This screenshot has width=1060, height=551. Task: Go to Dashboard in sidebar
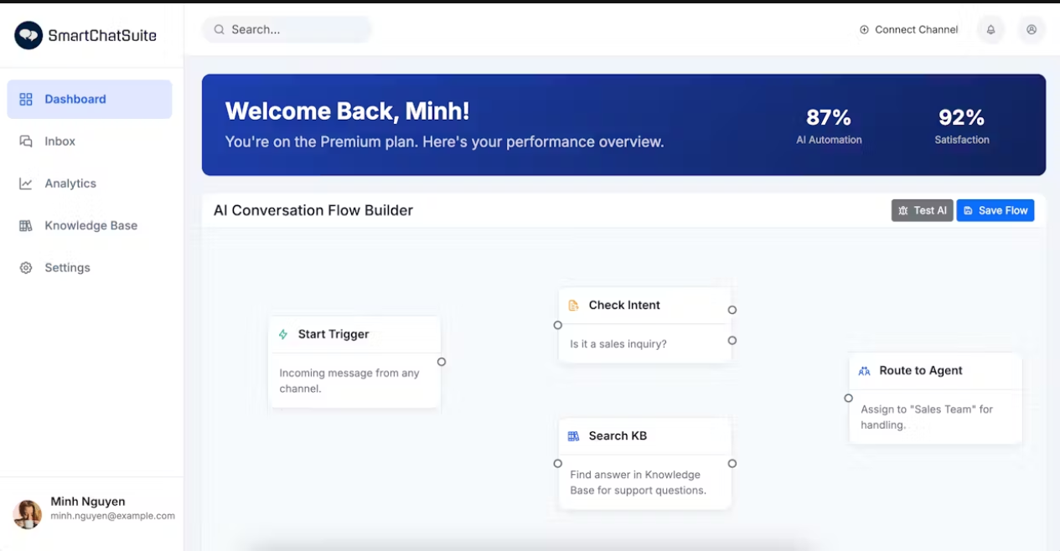coord(90,99)
